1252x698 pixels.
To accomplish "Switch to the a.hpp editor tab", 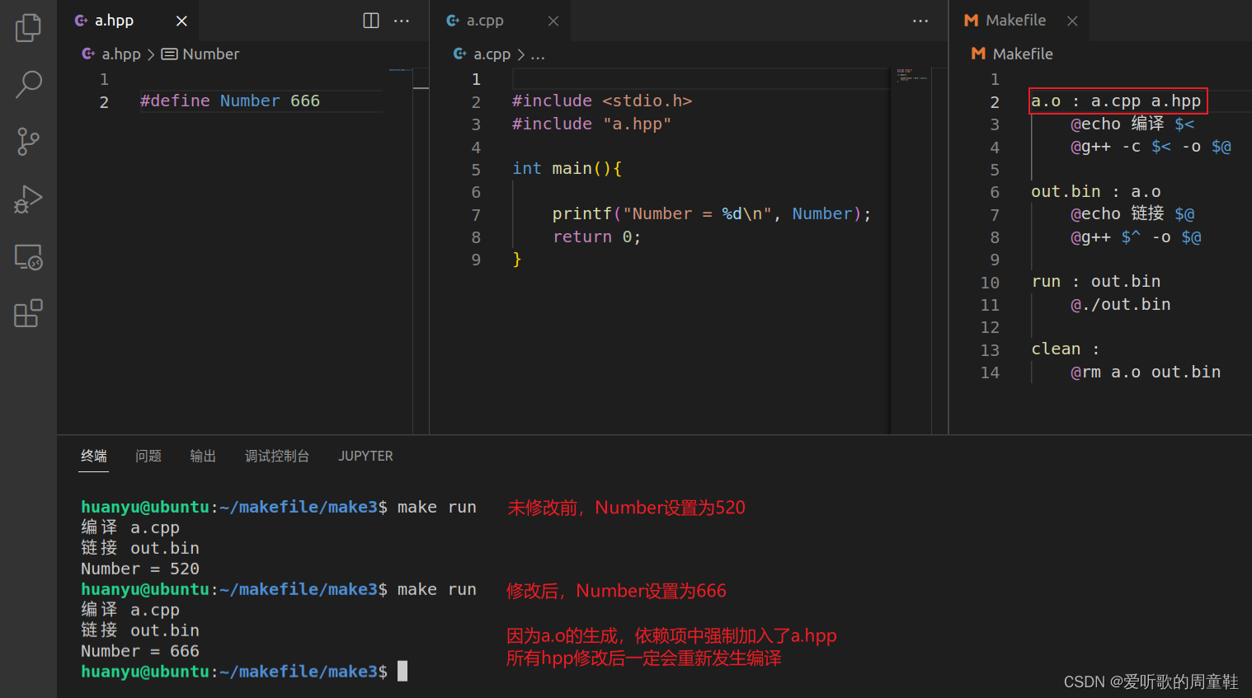I will [129, 21].
